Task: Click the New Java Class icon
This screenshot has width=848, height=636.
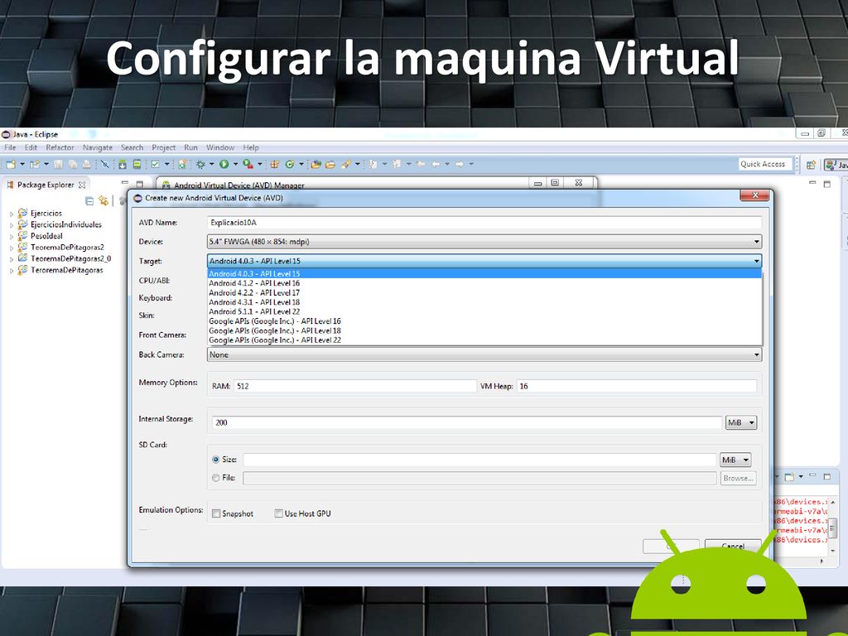Action: click(x=289, y=164)
